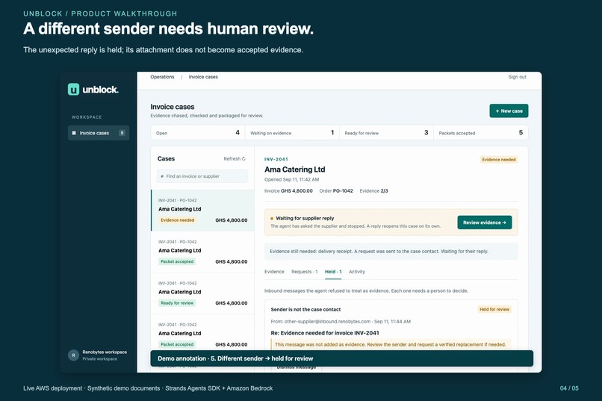Click the Waiting on evidence stat card
Image resolution: width=602 pixels, height=401 pixels.
pos(292,133)
